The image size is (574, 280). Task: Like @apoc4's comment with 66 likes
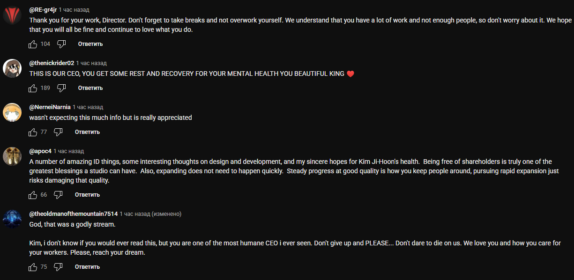coord(33,195)
